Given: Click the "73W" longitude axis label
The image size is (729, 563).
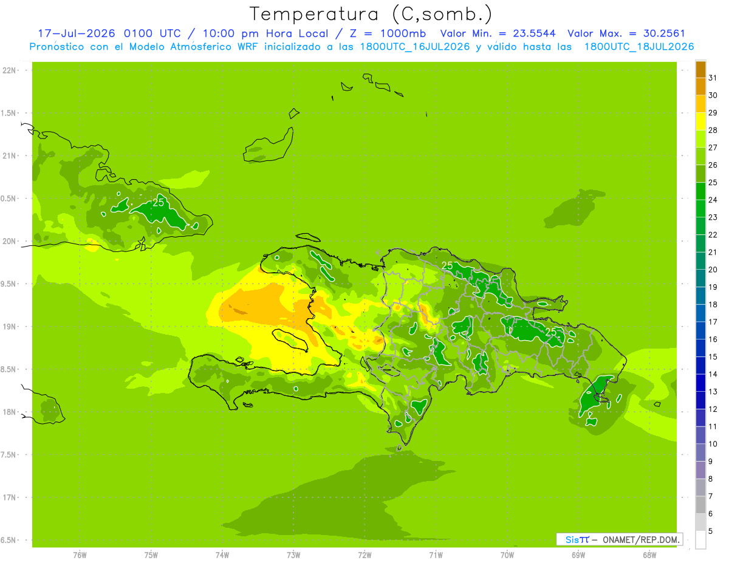Looking at the screenshot, I should (293, 555).
